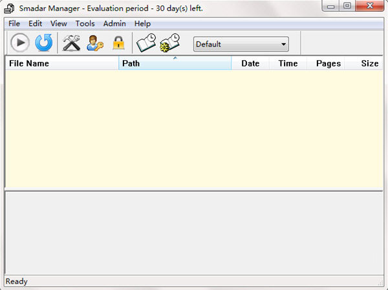Sort by Date column header

[250, 63]
